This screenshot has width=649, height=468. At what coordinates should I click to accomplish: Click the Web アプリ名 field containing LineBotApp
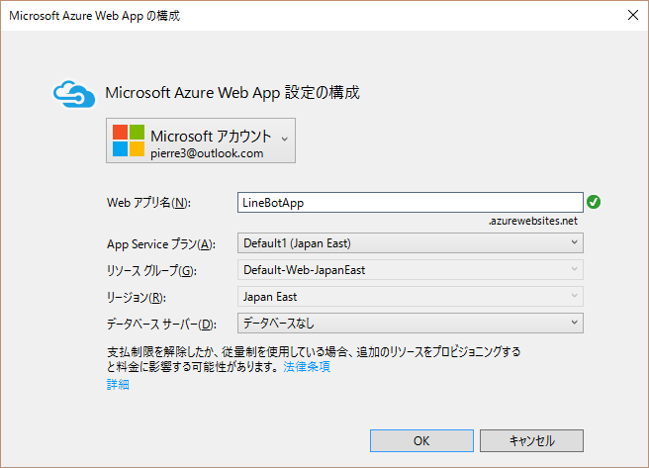[x=411, y=203]
